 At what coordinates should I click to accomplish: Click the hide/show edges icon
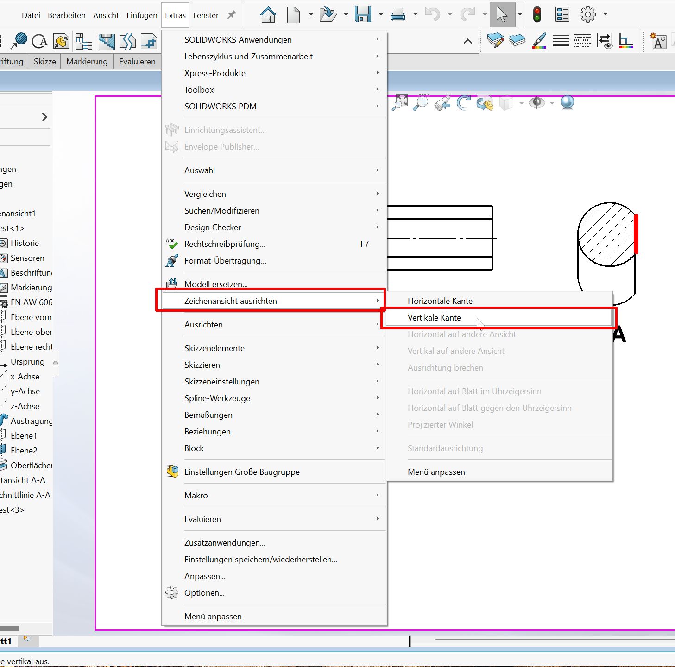point(605,41)
